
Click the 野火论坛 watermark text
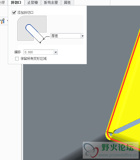[x=118, y=147]
